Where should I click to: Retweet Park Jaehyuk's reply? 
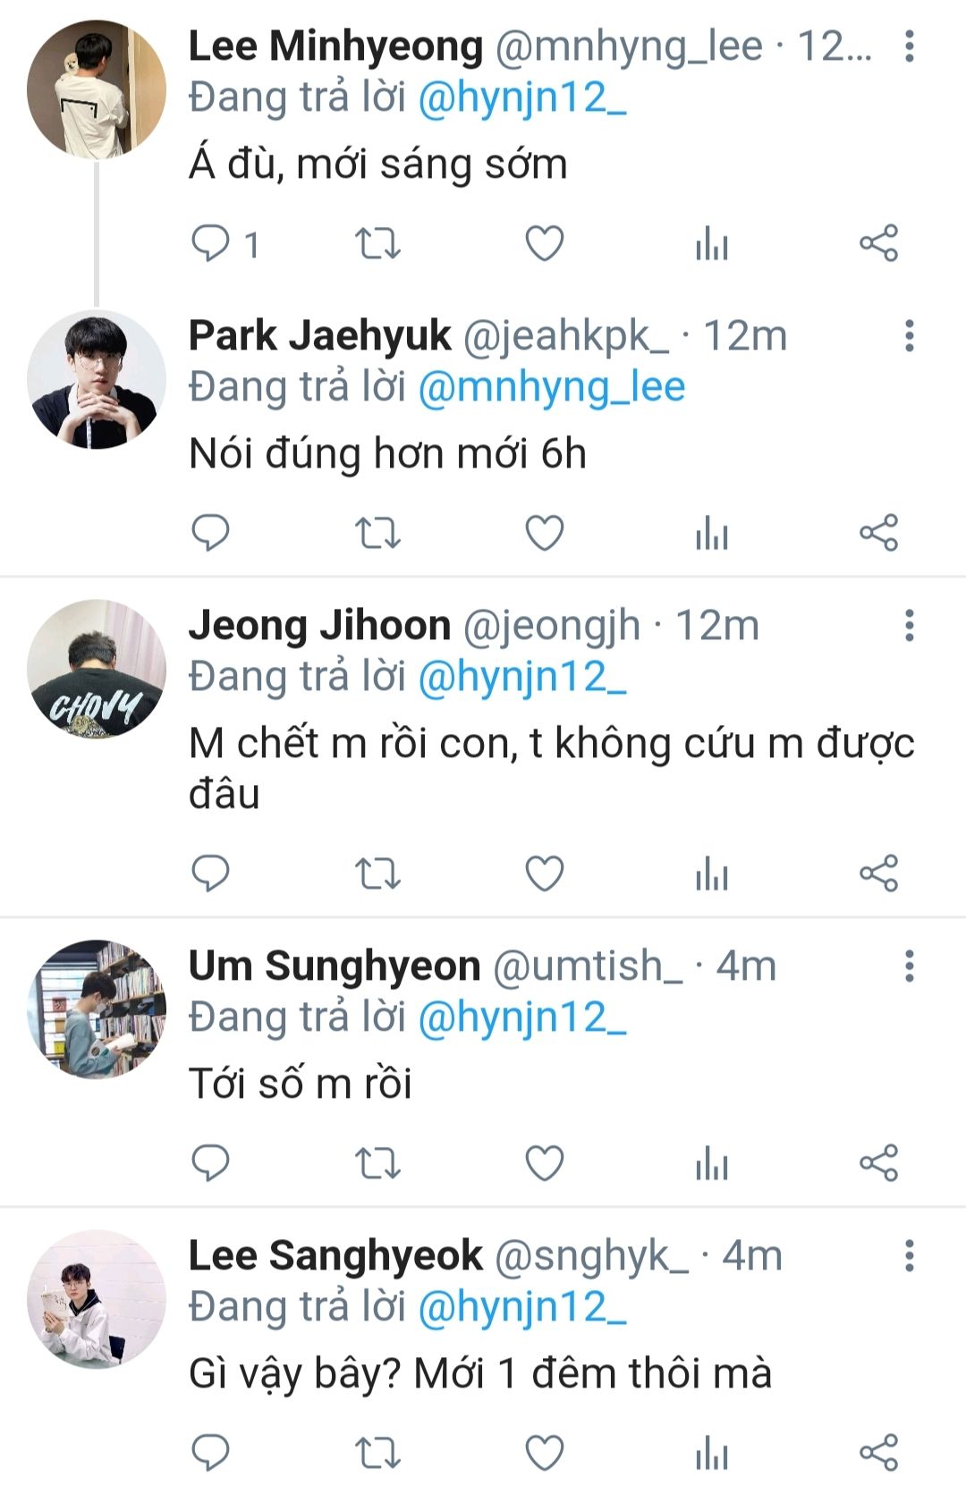pyautogui.click(x=377, y=533)
